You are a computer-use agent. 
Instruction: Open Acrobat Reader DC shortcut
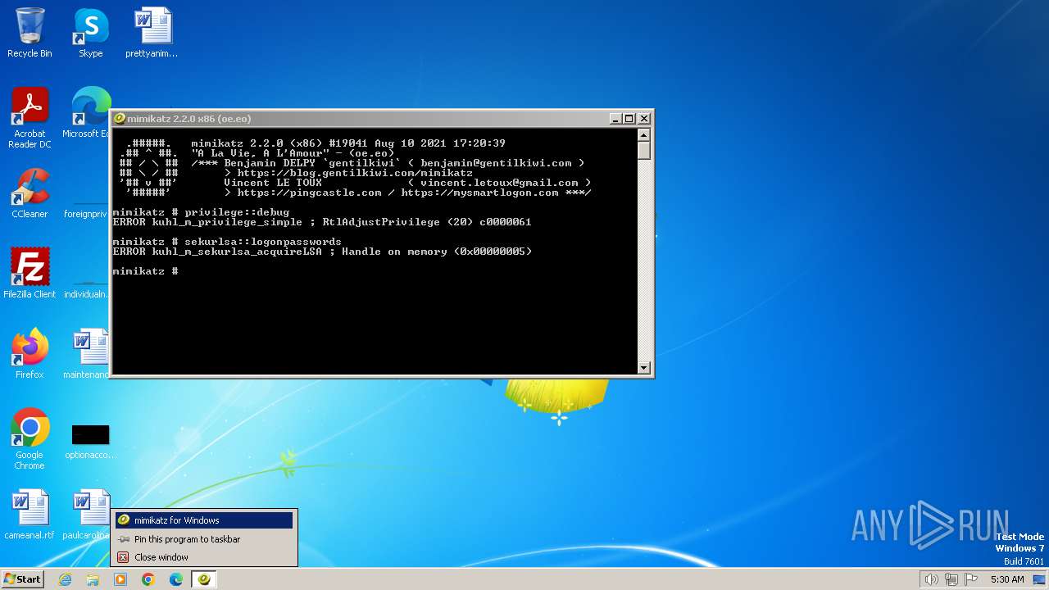[x=30, y=118]
